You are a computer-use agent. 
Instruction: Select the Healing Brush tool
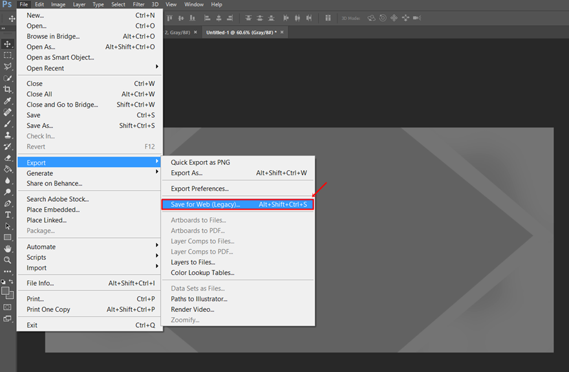coord(7,112)
